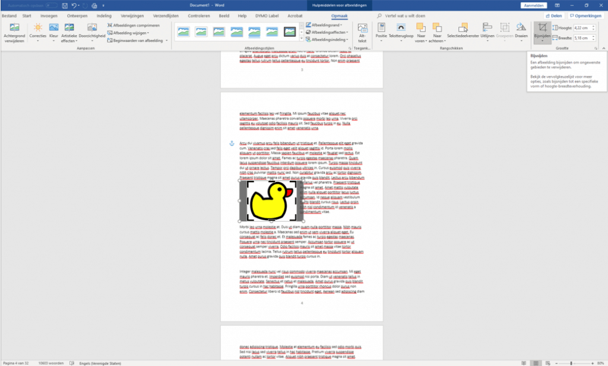The image size is (608, 366).
Task: Switch to the Invoegen tab
Action: 49,16
